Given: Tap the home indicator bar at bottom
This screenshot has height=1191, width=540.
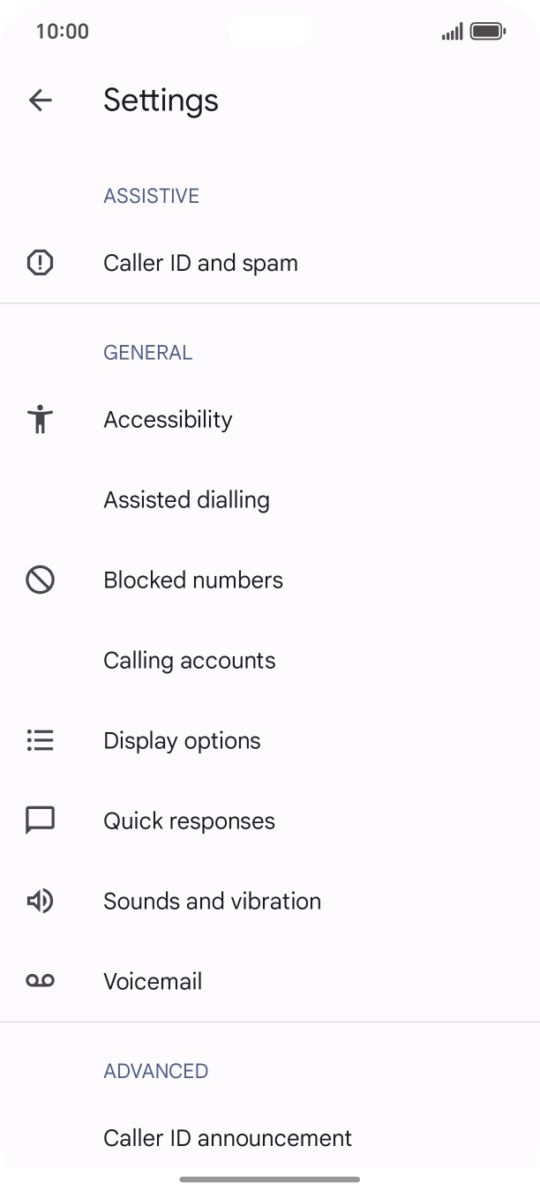Looking at the screenshot, I should [x=270, y=1178].
